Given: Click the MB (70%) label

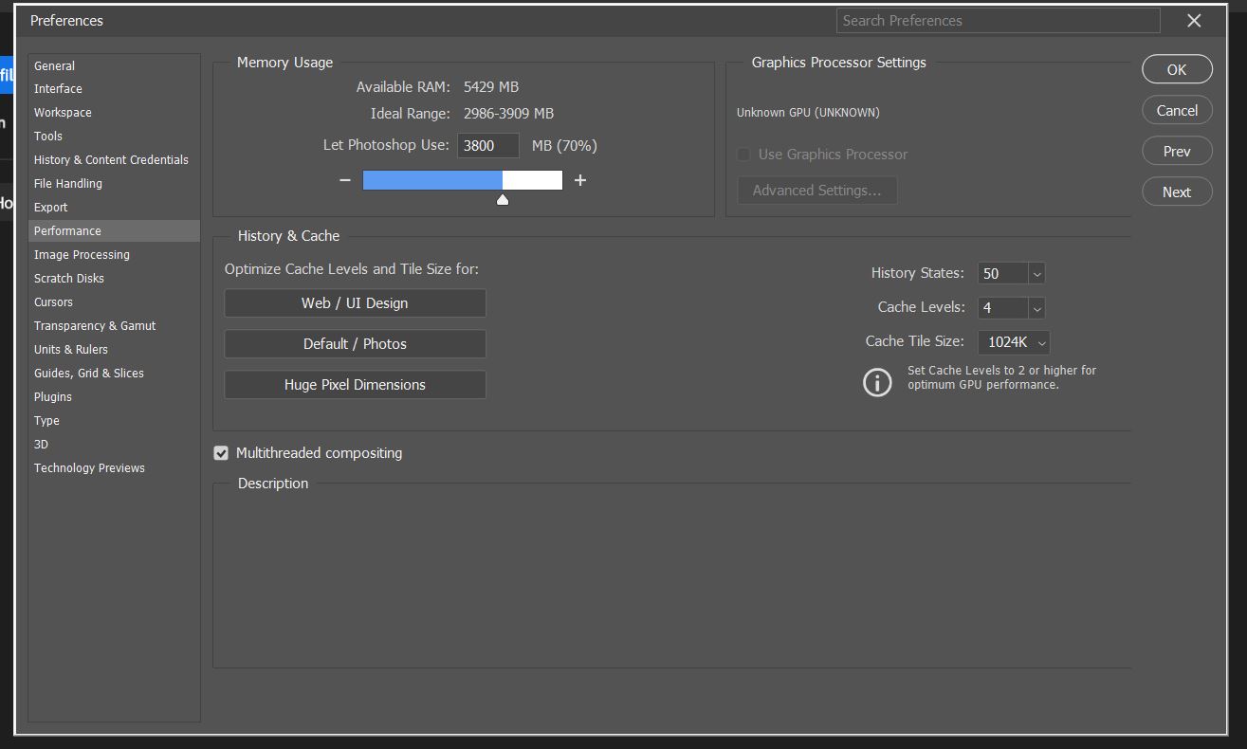Looking at the screenshot, I should [564, 146].
